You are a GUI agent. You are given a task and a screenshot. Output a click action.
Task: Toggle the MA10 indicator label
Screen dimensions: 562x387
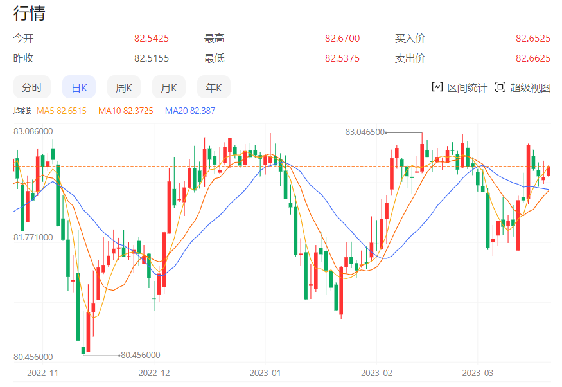[x=125, y=111]
